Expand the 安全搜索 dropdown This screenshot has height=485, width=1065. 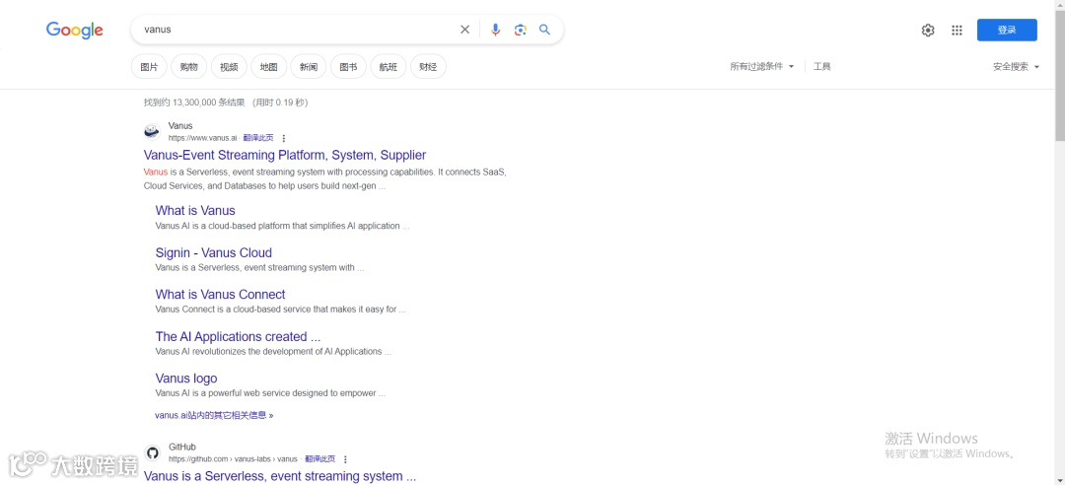pyautogui.click(x=1016, y=67)
